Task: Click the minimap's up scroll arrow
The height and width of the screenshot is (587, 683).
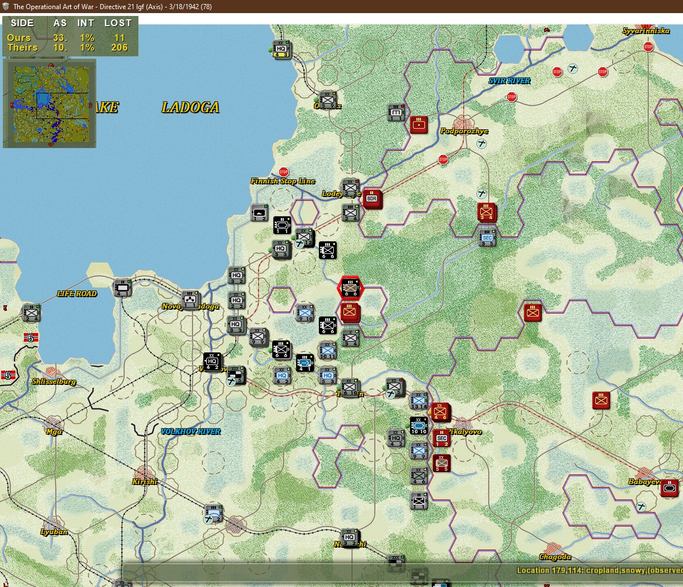Action: 51,65
